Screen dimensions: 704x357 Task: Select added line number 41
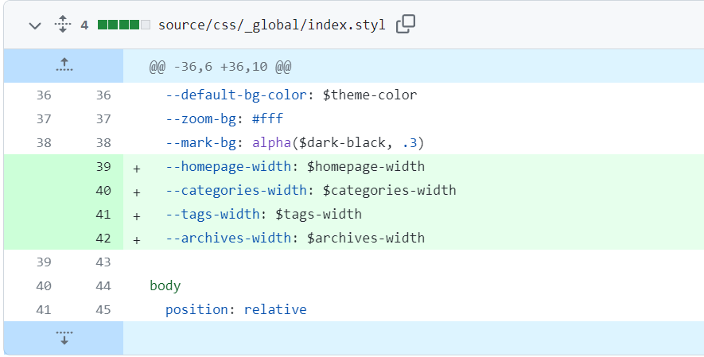click(x=103, y=215)
